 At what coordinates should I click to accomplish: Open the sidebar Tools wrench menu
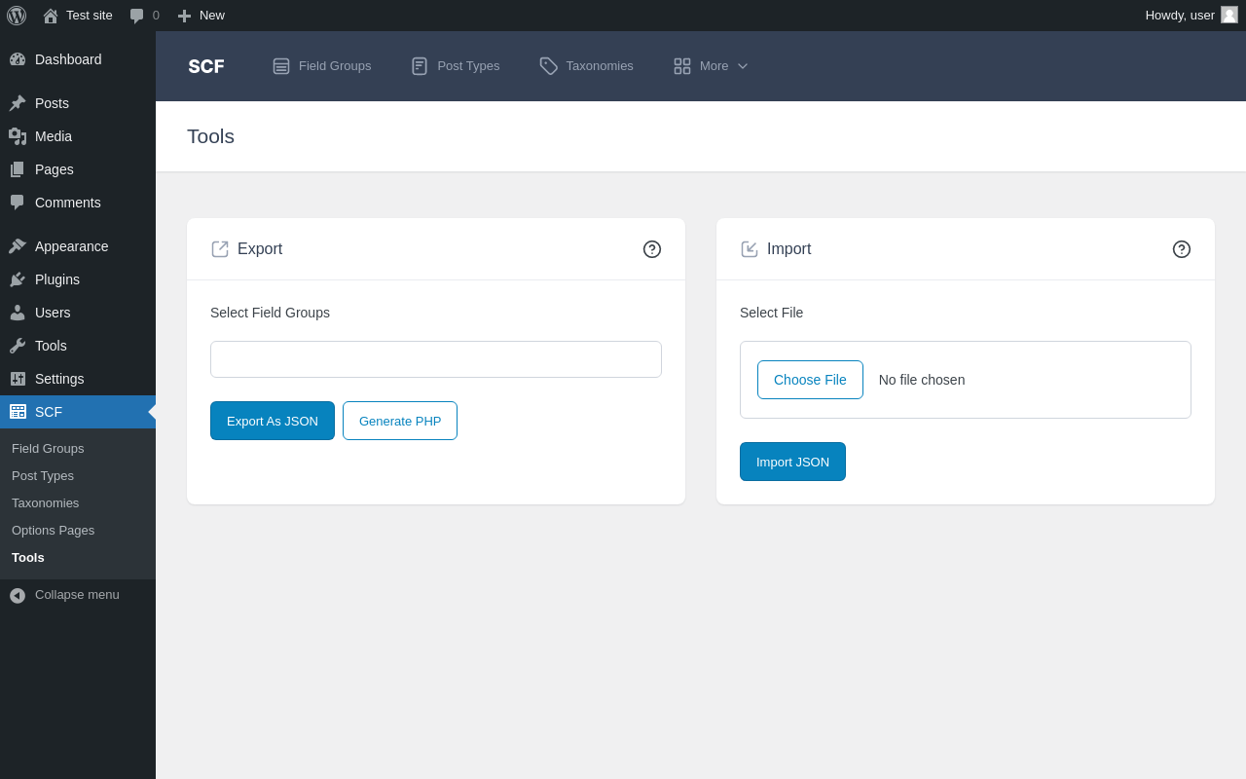[78, 346]
